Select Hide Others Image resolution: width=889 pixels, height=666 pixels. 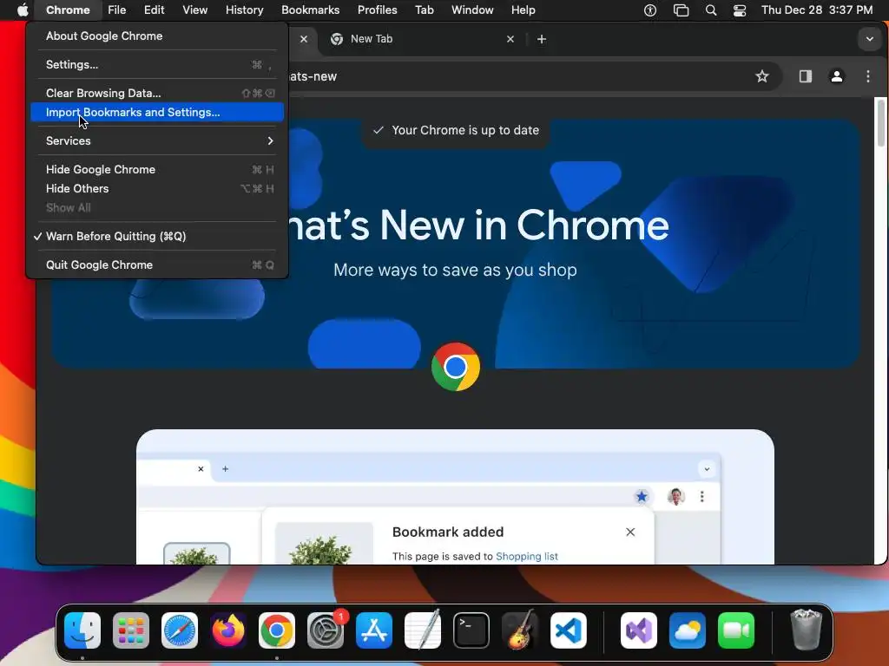[x=157, y=188]
